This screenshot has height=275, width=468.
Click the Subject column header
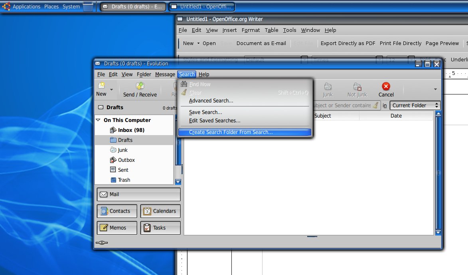(x=323, y=116)
